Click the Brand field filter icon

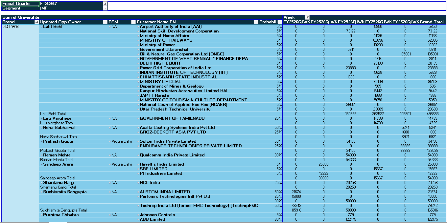click(x=36, y=22)
